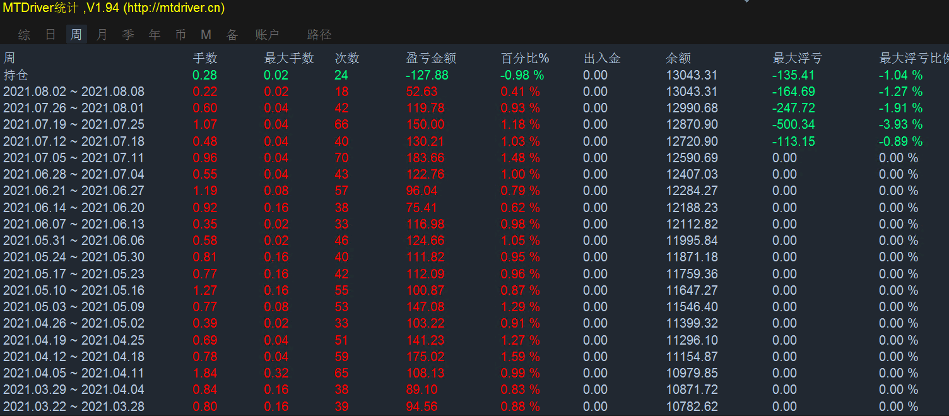This screenshot has height=416, width=949.
Task: Switch to the 综 summary tab
Action: [x=24, y=35]
